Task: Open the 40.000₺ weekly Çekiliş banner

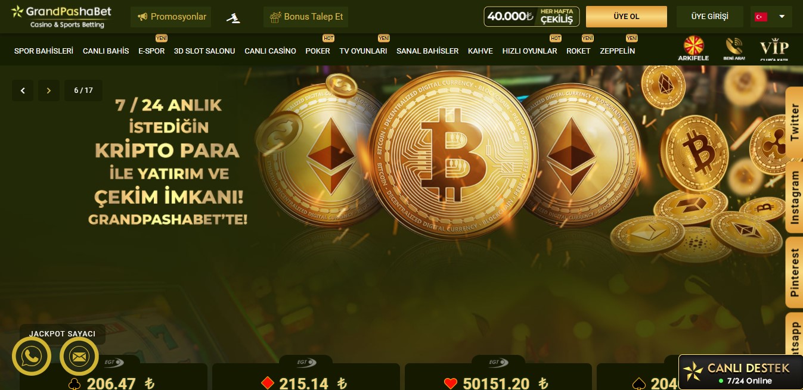Action: [x=532, y=17]
